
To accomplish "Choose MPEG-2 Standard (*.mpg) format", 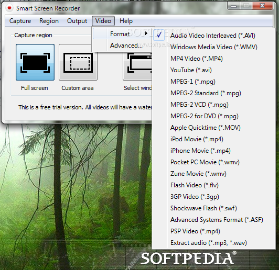I will (213, 93).
